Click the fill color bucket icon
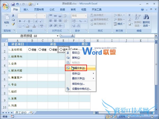The width and height of the screenshot is (159, 119). pyautogui.click(x=27, y=26)
